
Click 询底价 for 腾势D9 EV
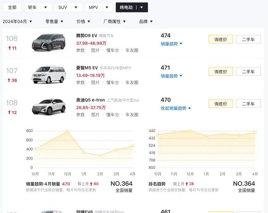point(221,39)
